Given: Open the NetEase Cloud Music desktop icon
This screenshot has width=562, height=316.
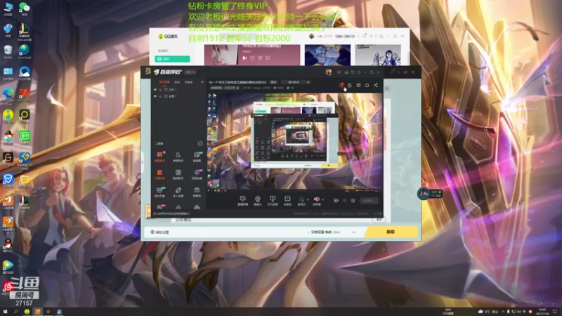Looking at the screenshot, I should click(8, 288).
